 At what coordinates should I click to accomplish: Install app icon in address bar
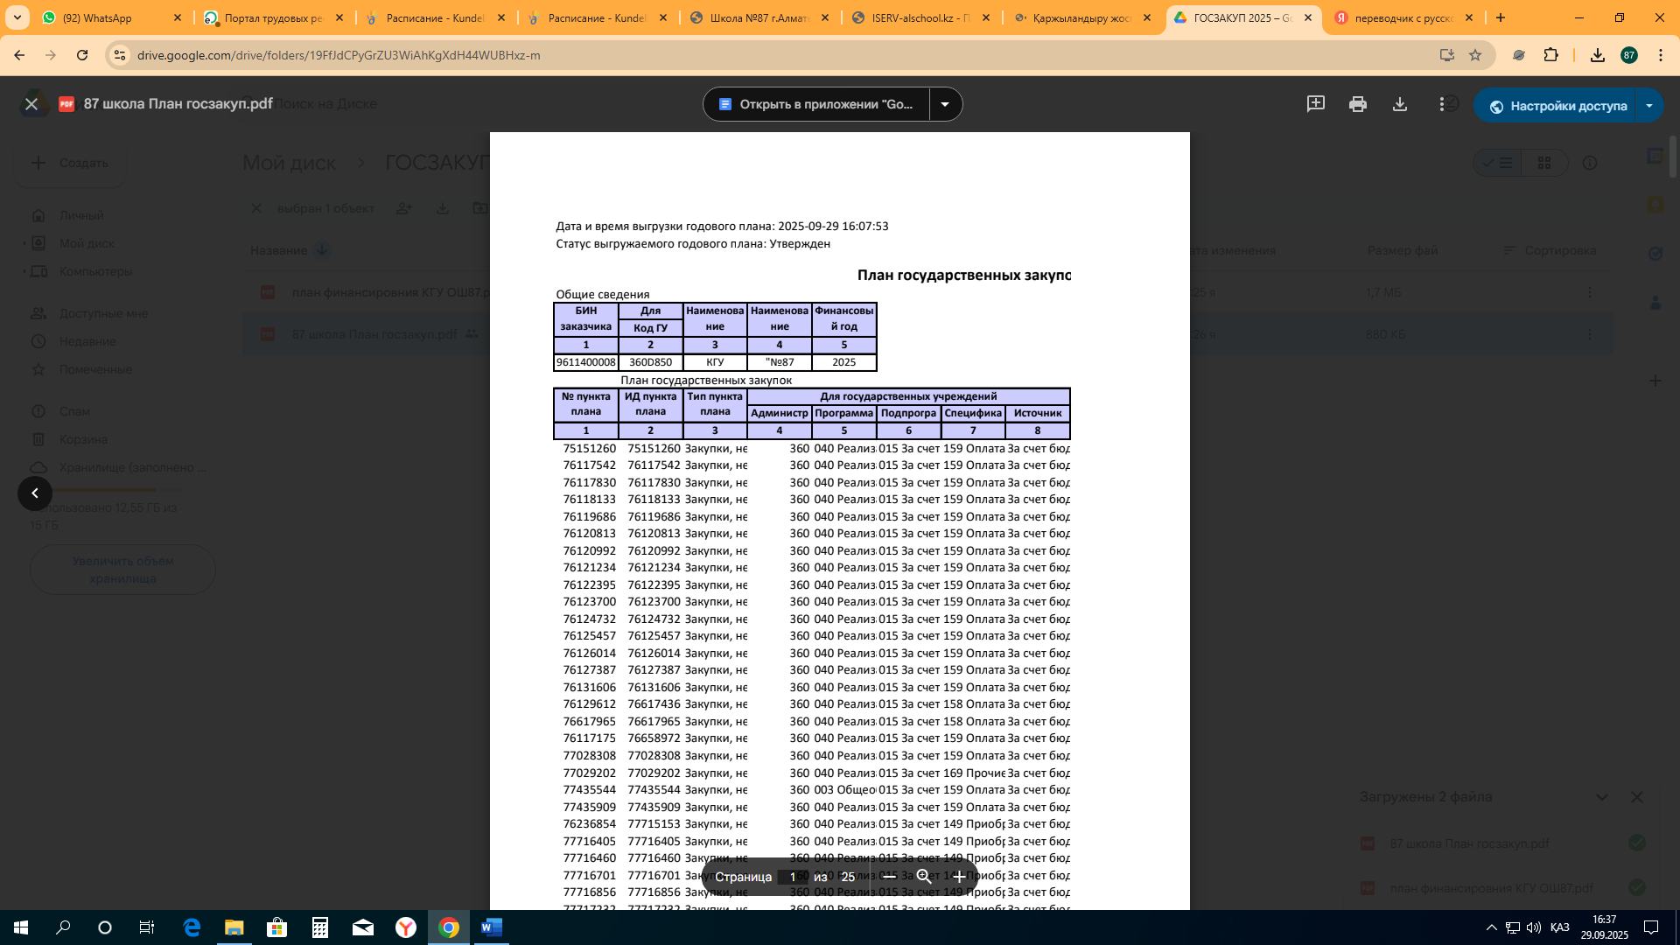[1447, 55]
